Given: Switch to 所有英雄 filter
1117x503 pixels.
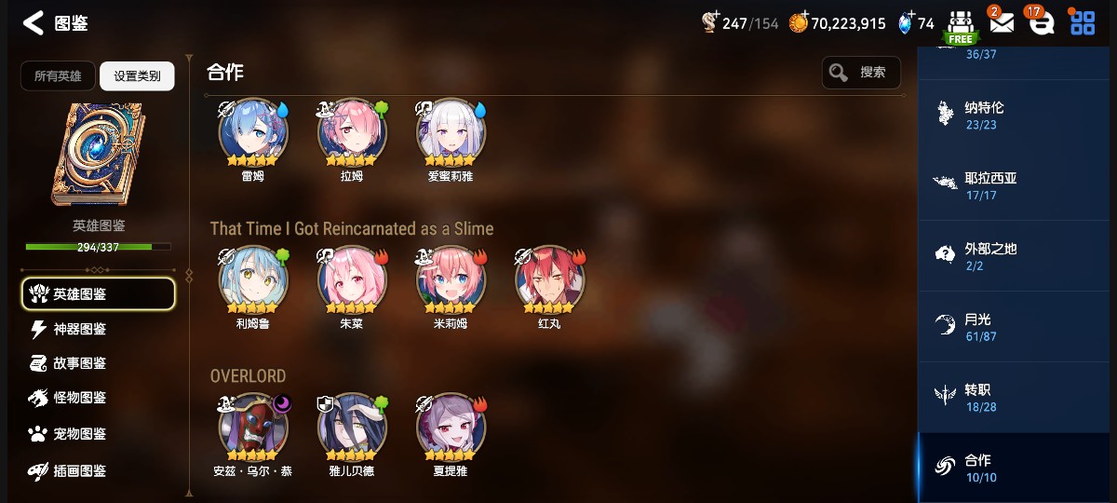Looking at the screenshot, I should point(58,76).
